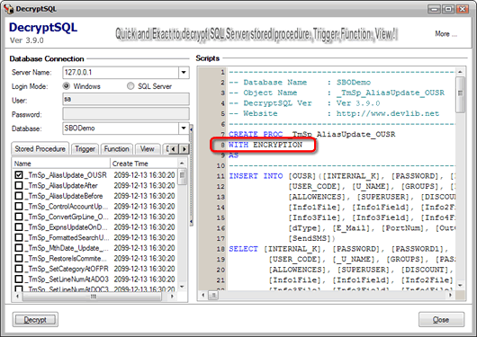Sort list by Name column header
Image resolution: width=477 pixels, height=337 pixels.
click(61, 164)
